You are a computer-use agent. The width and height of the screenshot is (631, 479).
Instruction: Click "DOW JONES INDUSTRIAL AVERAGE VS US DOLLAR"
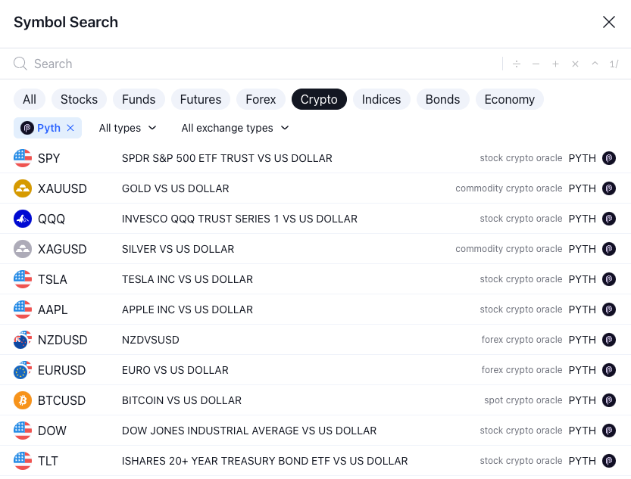coord(249,431)
